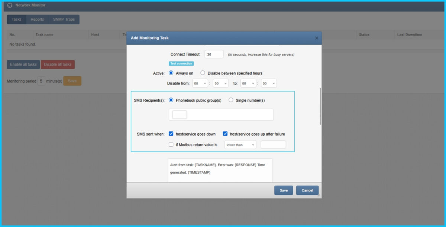Switch to the Reports tab
The width and height of the screenshot is (446, 227).
[x=37, y=20]
